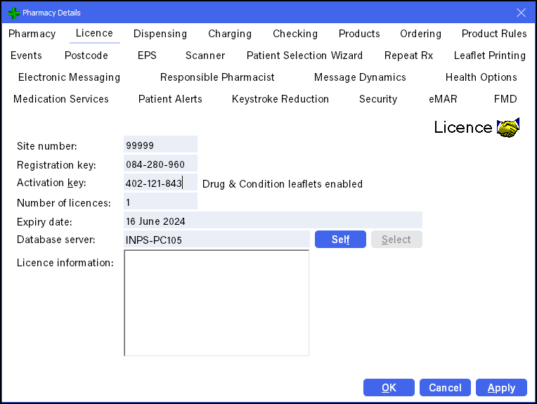Click the OK button
This screenshot has width=537, height=404.
point(389,388)
